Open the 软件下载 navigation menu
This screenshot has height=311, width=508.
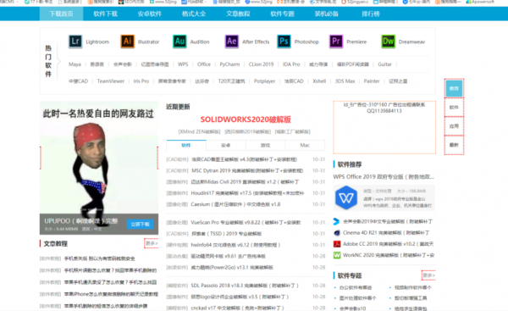[x=106, y=14]
